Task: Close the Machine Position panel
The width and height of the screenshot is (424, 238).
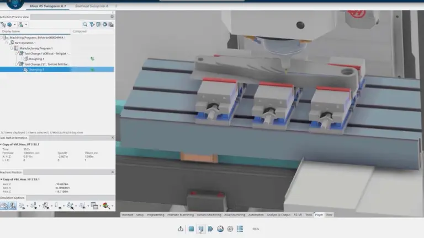Action: coord(113,172)
